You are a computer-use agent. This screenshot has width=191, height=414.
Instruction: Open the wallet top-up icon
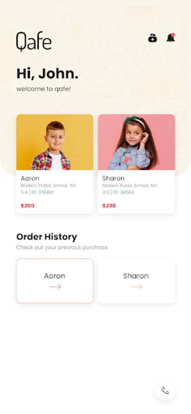153,38
